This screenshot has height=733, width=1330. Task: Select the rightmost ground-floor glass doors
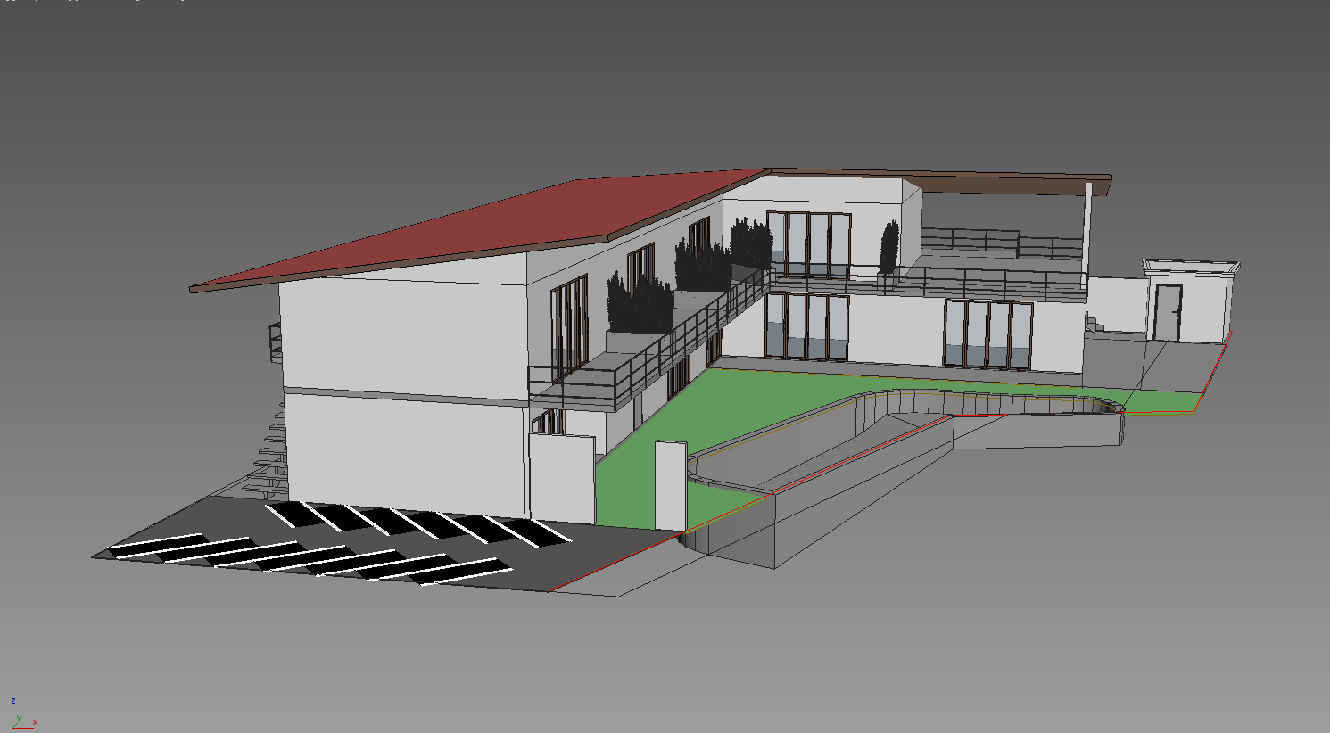point(987,334)
